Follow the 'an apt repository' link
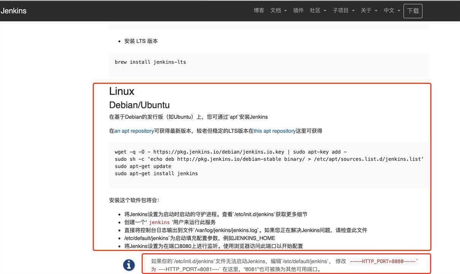460x274 pixels. [x=134, y=131]
